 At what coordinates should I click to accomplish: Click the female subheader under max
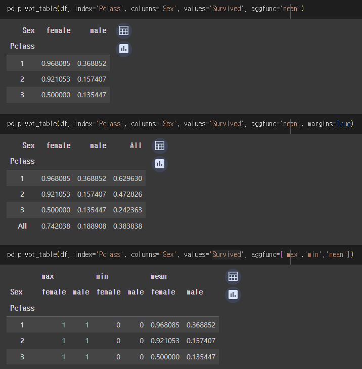[54, 292]
